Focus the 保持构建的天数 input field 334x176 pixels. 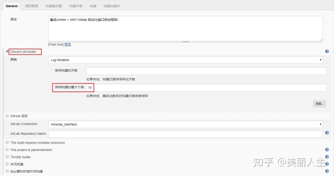tap(206, 71)
